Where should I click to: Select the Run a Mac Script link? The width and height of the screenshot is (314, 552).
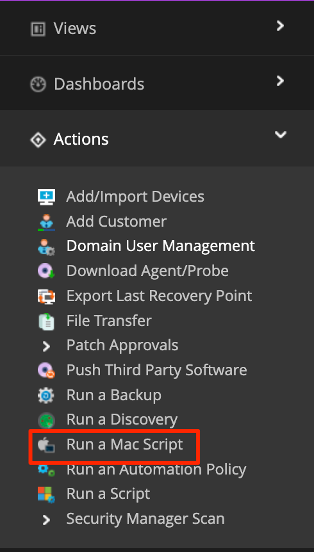[x=125, y=444]
